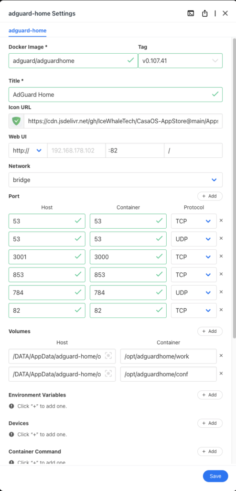Image resolution: width=236 pixels, height=491 pixels.
Task: Click the container port field 853
Action: pos(128,275)
